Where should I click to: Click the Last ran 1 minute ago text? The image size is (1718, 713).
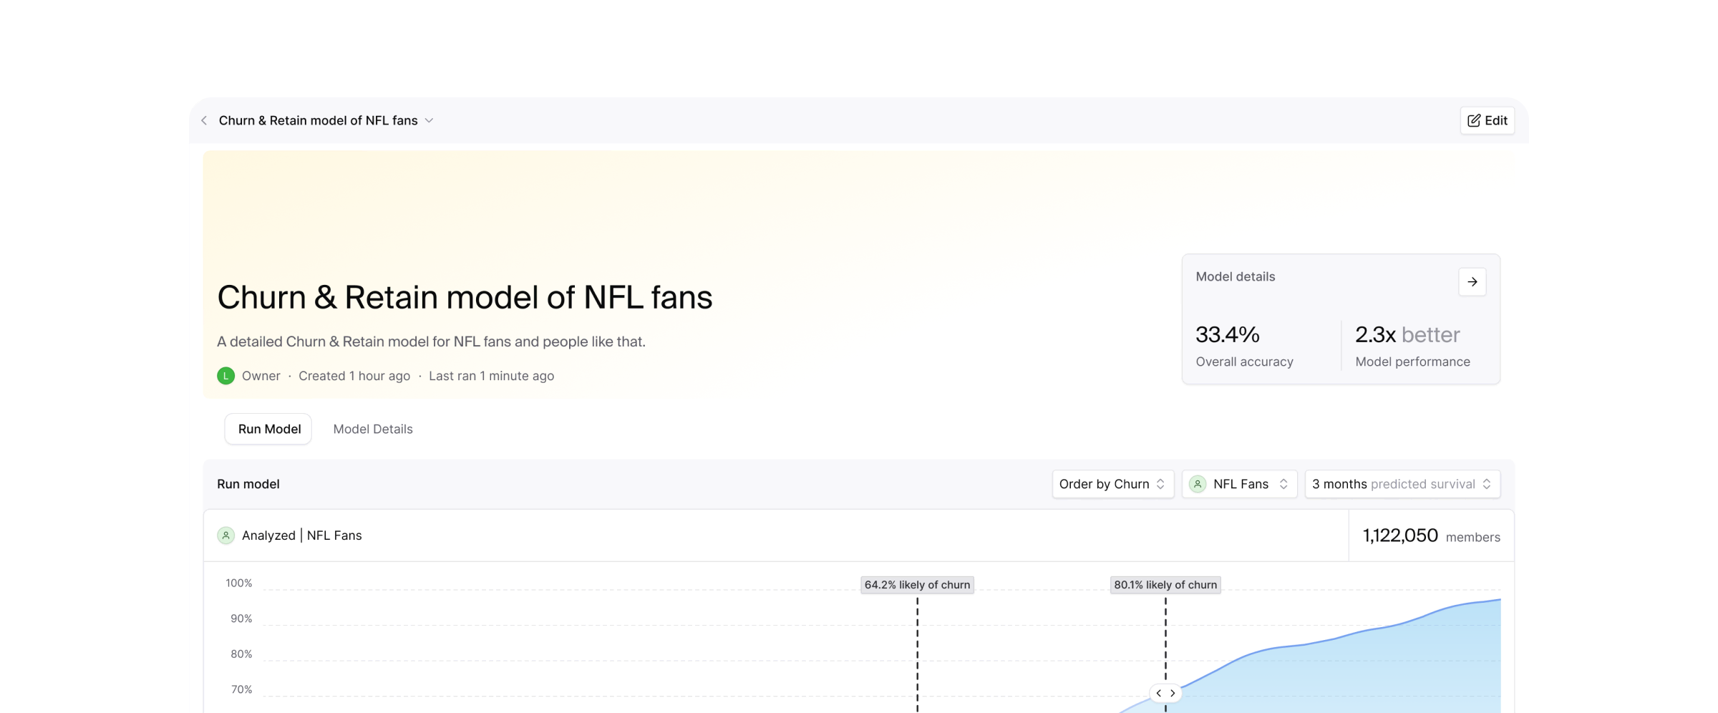(x=491, y=376)
